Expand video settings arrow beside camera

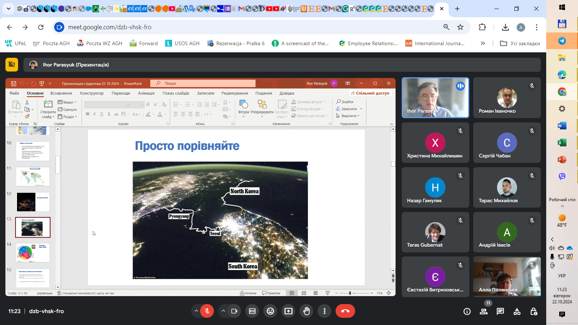[x=223, y=311]
